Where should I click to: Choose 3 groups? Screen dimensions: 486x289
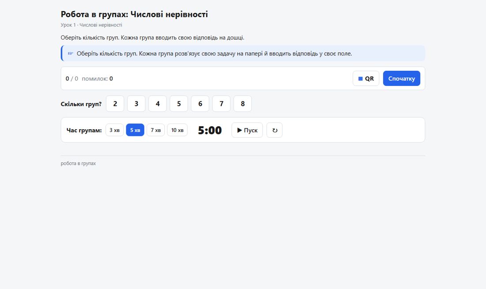pos(137,104)
